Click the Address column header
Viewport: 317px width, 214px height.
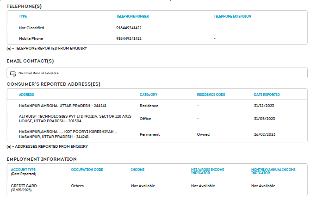26,94
